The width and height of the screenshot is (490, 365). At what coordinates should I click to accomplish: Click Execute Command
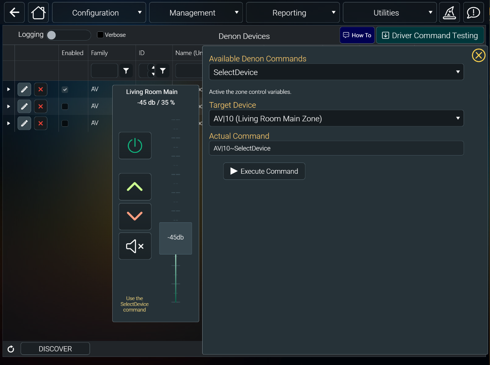pyautogui.click(x=264, y=171)
